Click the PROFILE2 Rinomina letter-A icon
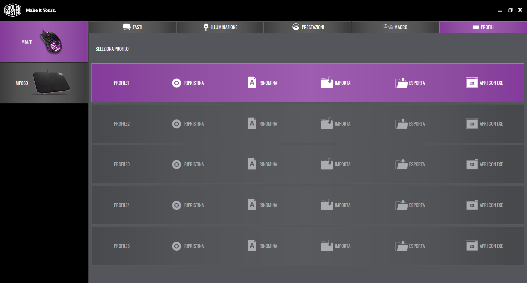The height and width of the screenshot is (283, 527). (252, 123)
